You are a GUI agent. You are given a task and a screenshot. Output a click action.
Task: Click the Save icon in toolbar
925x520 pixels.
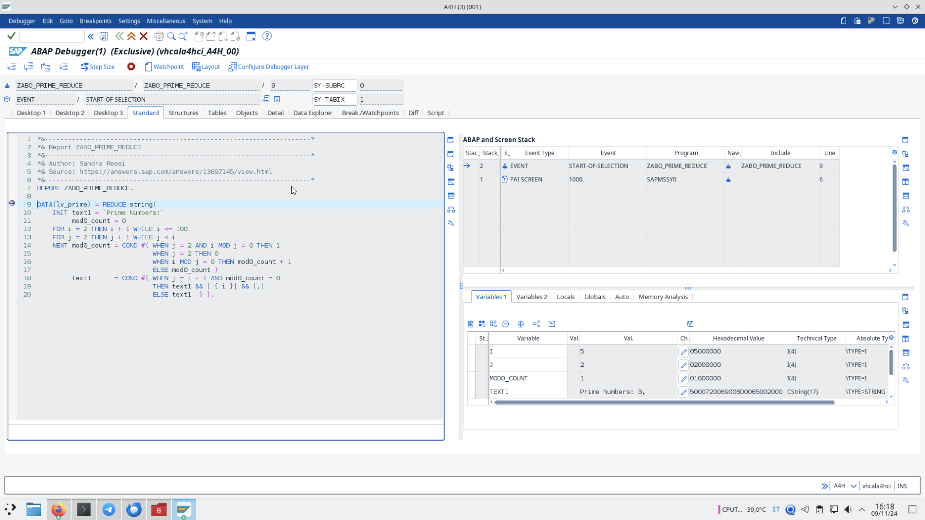(104, 36)
